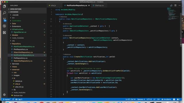Image resolution: width=184 pixels, height=103 pixels.
Task: Click the Ln 37, Col 14 cursor position
Action: pyautogui.click(x=130, y=99)
